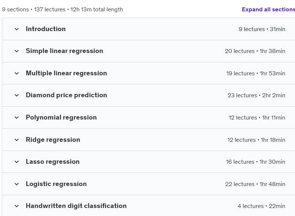The height and width of the screenshot is (216, 295).
Task: Click the Lasso regression title
Action: pos(53,162)
